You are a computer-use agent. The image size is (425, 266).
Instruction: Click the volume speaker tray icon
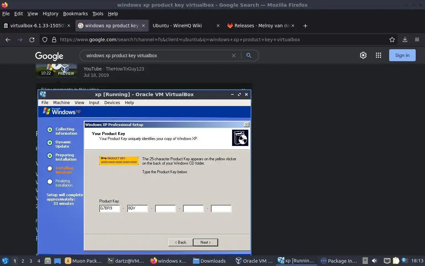coord(375,261)
